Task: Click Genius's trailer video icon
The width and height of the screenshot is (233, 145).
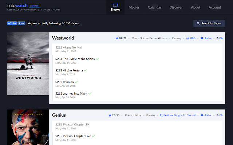Action: tap(202, 115)
